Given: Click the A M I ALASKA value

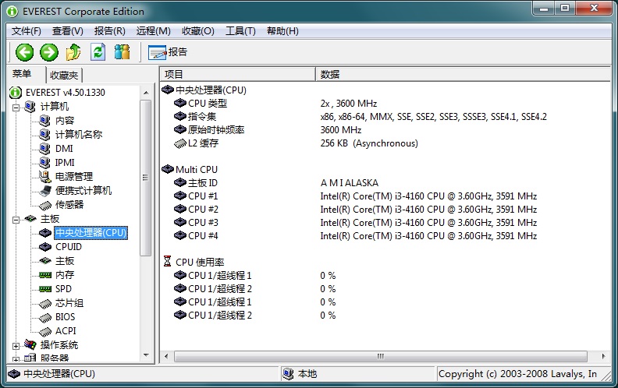Looking at the screenshot, I should [x=350, y=183].
